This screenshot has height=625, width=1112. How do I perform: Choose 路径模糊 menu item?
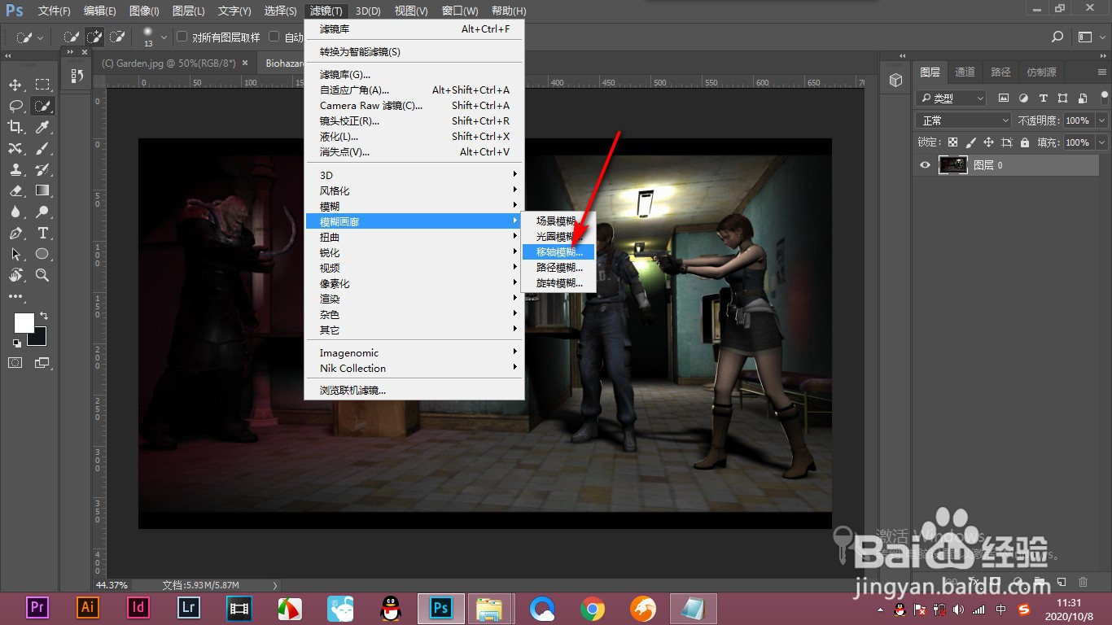click(x=559, y=268)
